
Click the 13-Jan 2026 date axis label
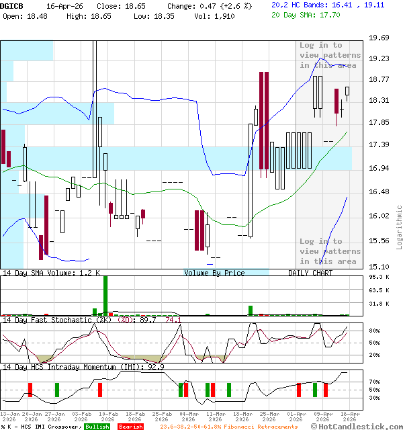tap(9, 417)
